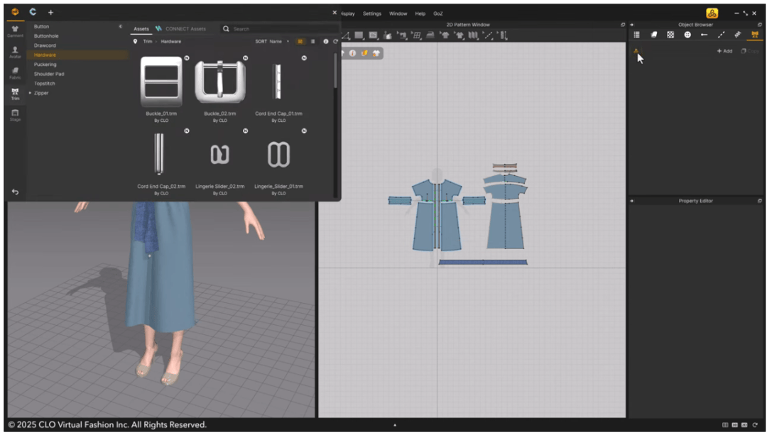Image resolution: width=767 pixels, height=435 pixels.
Task: Open the Settings menu
Action: (x=372, y=13)
